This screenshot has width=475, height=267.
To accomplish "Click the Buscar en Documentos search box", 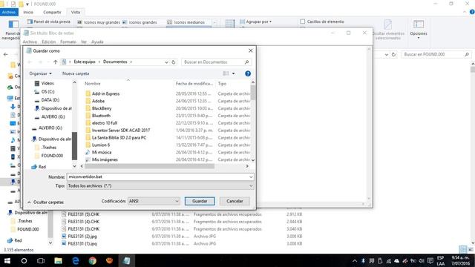I will pos(216,62).
